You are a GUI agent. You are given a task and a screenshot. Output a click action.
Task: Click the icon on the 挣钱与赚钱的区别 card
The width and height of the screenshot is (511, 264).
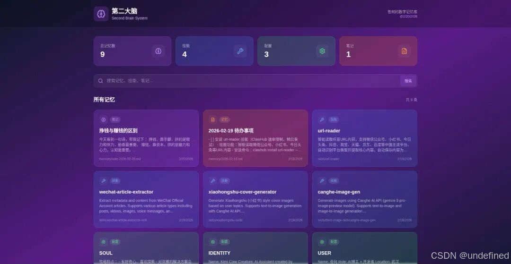click(x=103, y=119)
